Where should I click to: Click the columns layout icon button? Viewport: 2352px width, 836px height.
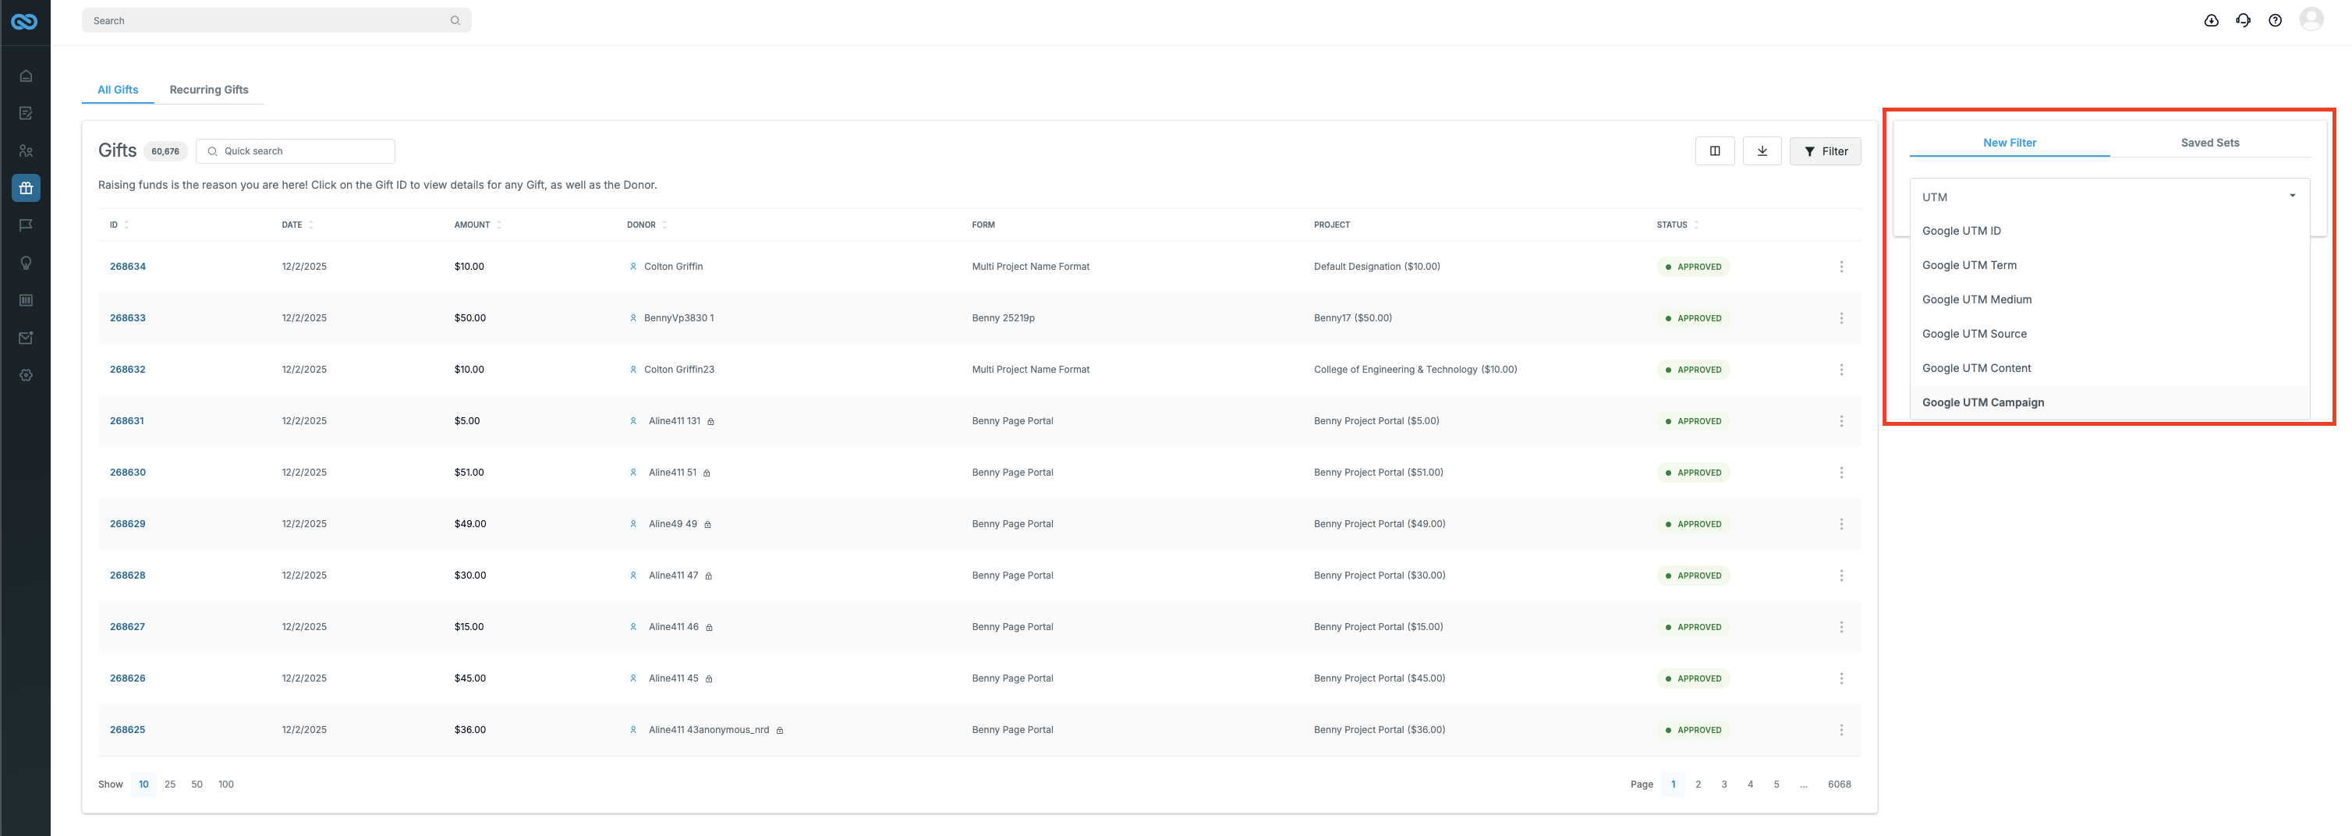1715,151
